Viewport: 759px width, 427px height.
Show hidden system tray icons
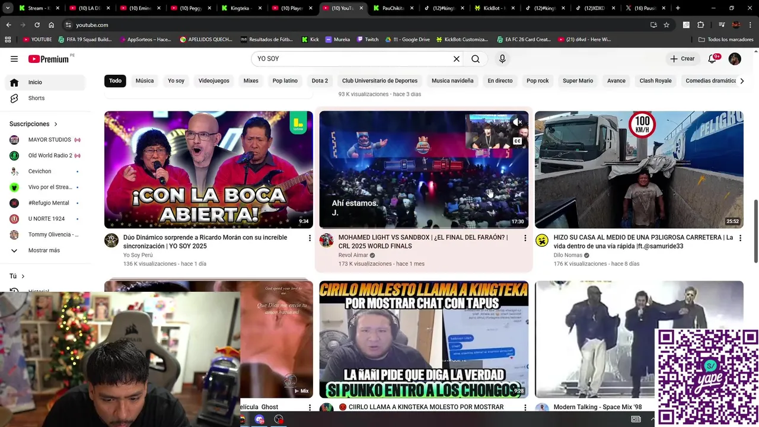pos(653,419)
